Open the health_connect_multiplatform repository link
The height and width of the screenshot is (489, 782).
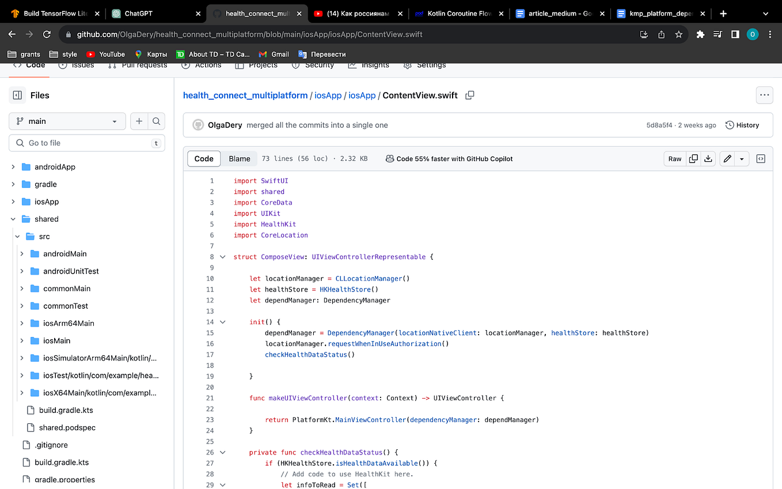(x=245, y=95)
